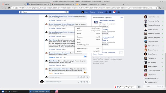
Task: Open the haha reaction count on the last comment
Action: pyautogui.click(x=85, y=72)
